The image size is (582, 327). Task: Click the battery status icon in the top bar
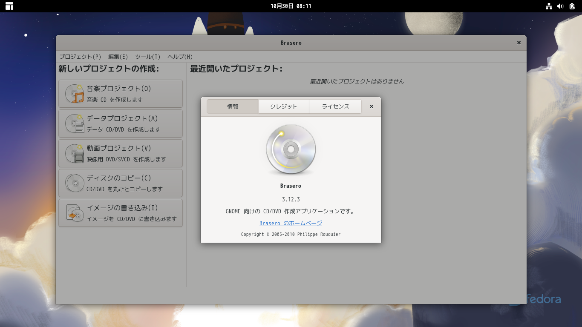tap(572, 6)
